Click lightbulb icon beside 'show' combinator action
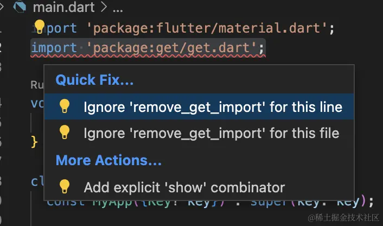The height and width of the screenshot is (226, 383). 65,187
